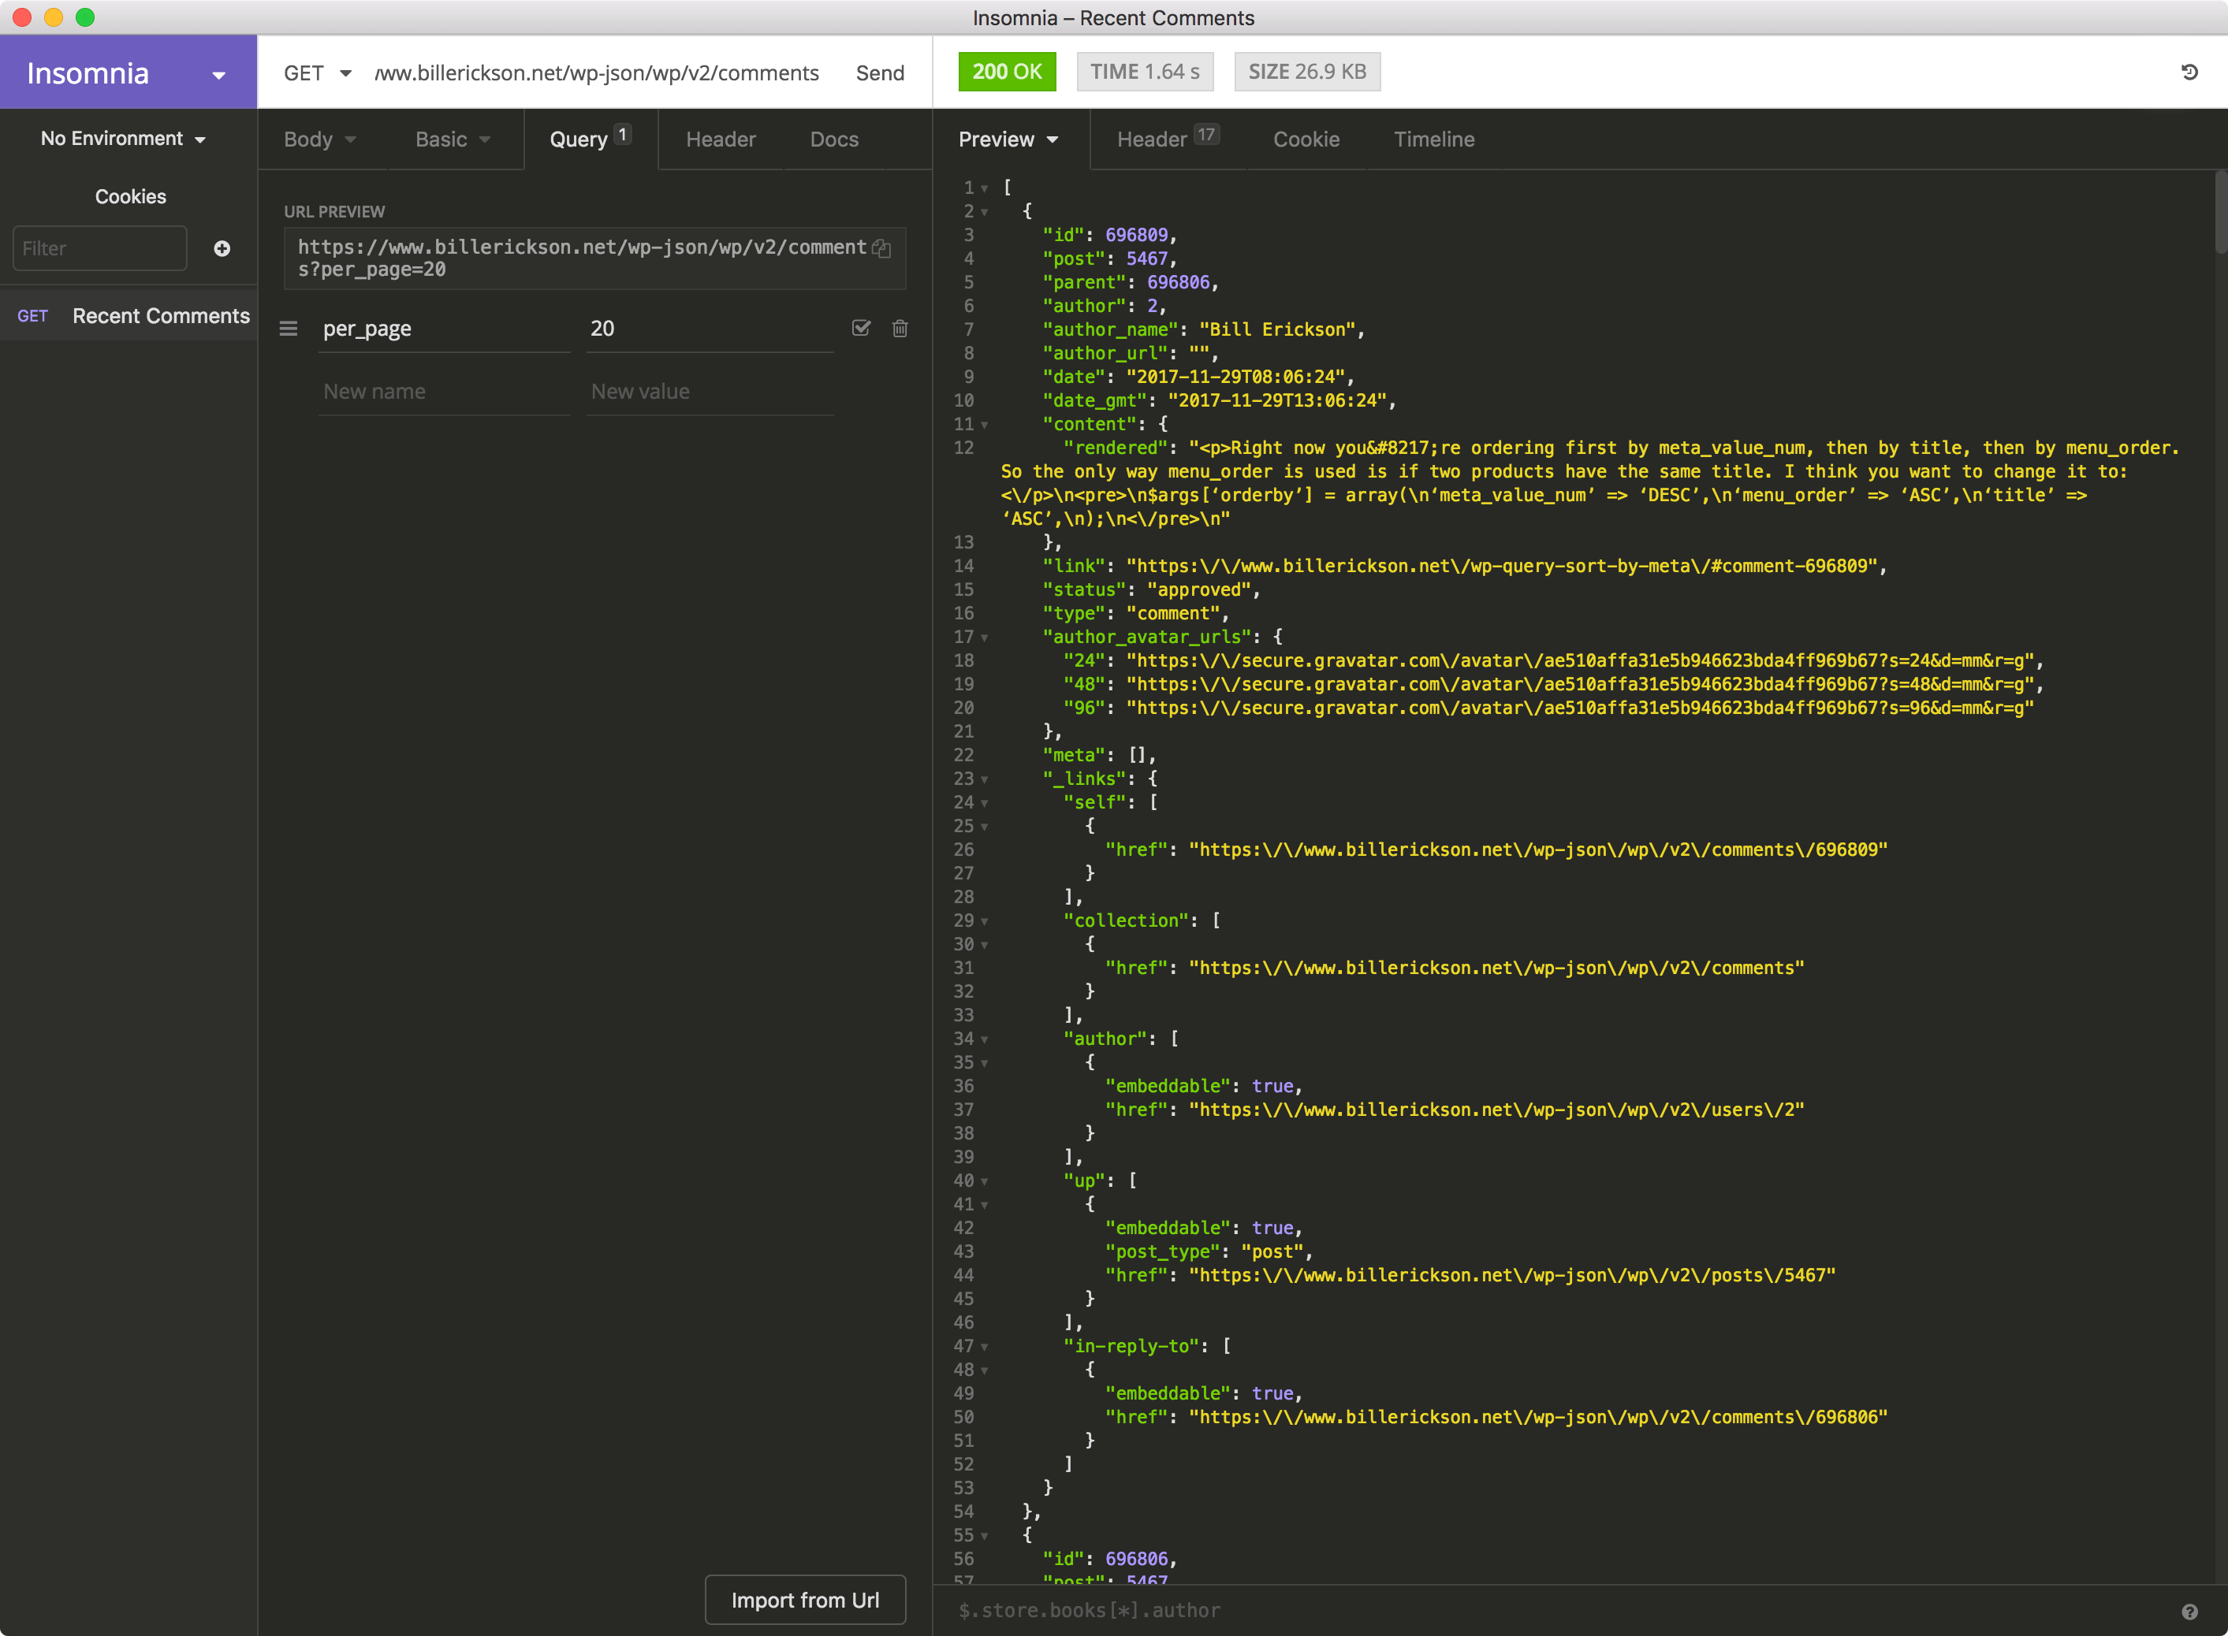Click the Import from Url button
The height and width of the screenshot is (1636, 2228).
tap(804, 1601)
